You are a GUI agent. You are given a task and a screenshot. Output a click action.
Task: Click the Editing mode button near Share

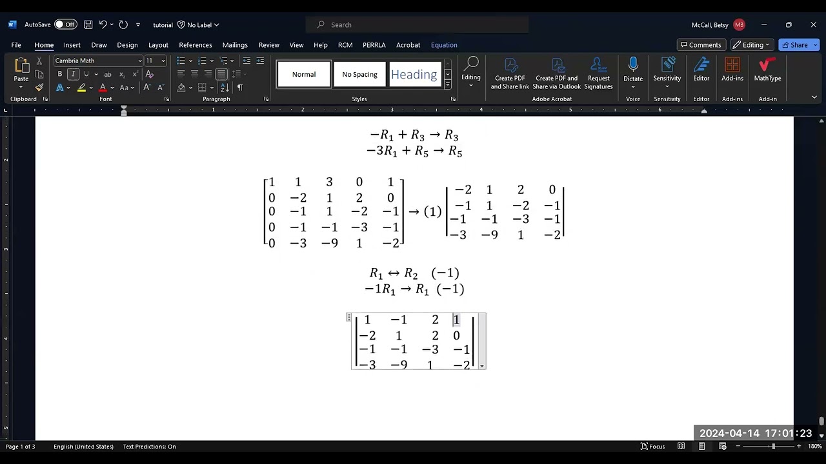(x=752, y=45)
